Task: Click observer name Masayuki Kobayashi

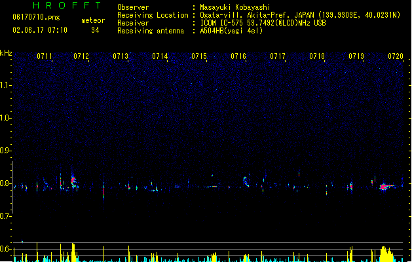Action: tap(235, 7)
